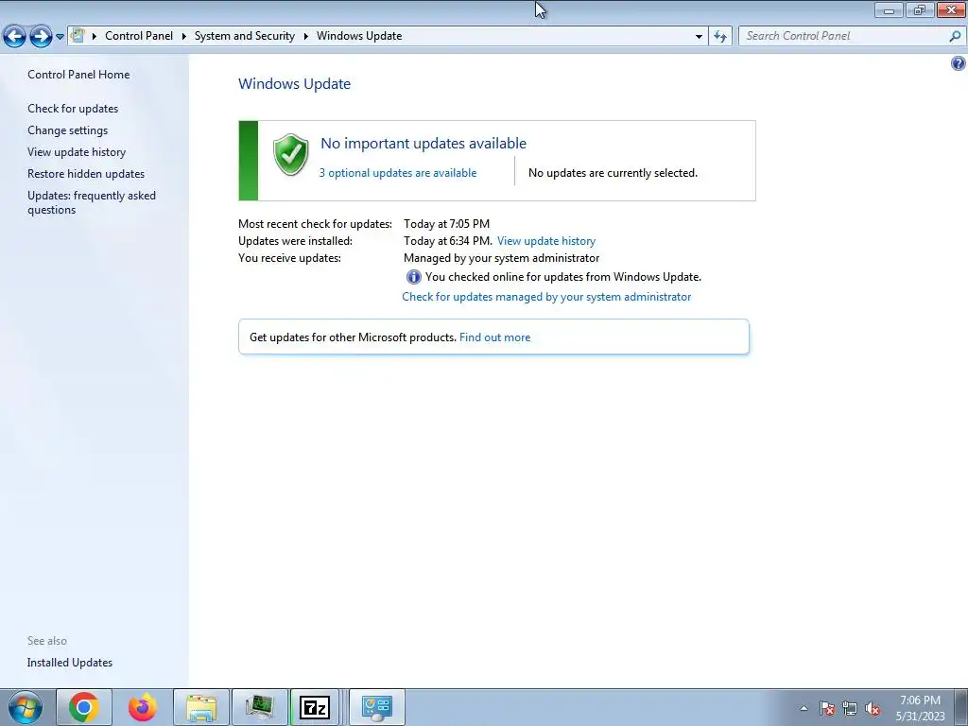
Task: Open View update history in the sidebar
Action: click(77, 152)
